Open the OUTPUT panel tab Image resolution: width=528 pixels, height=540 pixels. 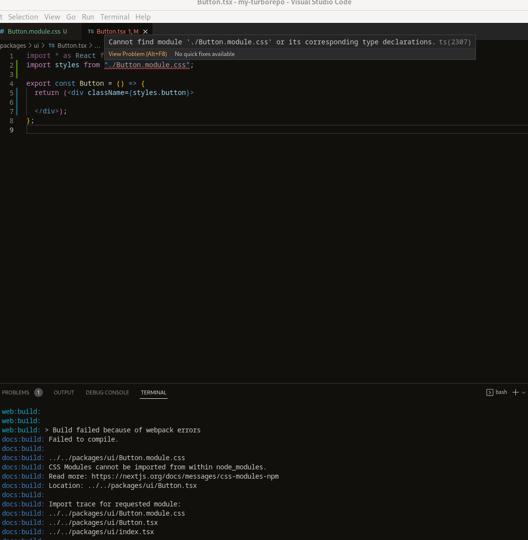click(63, 392)
